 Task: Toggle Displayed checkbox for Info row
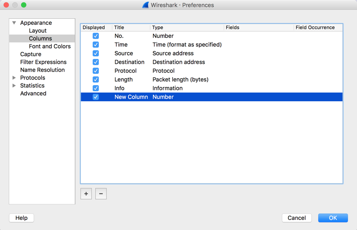96,88
